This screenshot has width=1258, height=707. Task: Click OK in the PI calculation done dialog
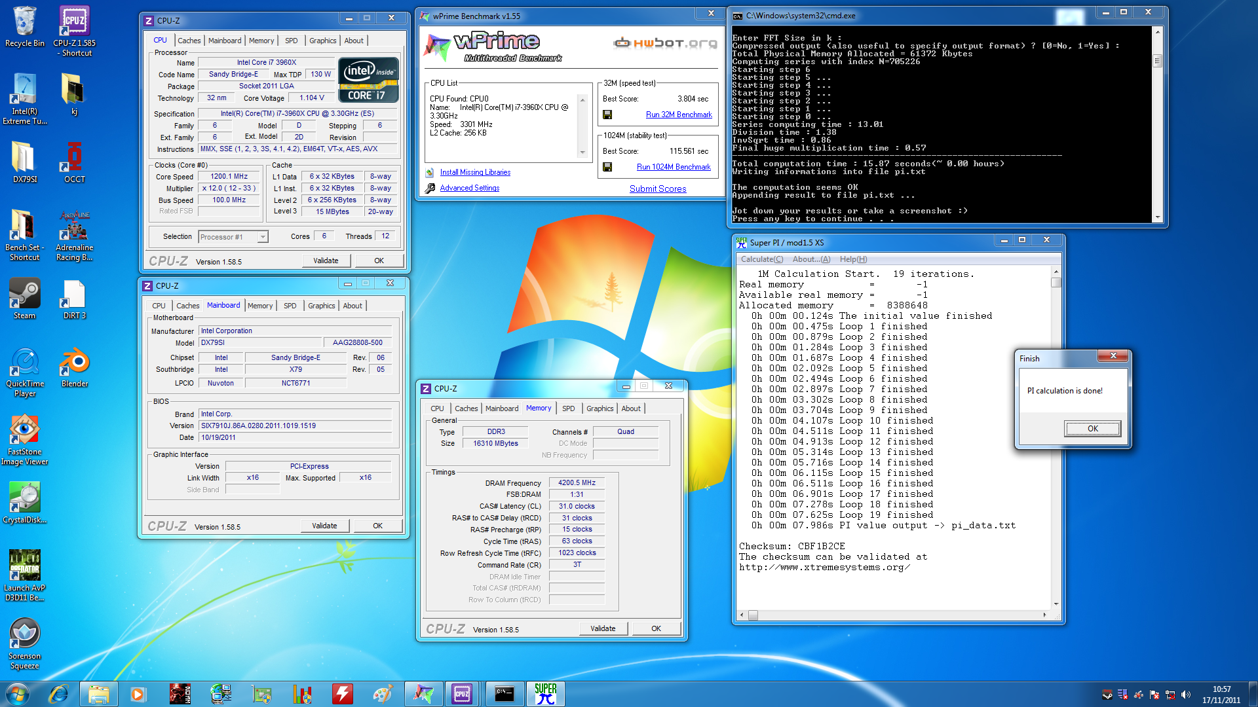coord(1092,429)
